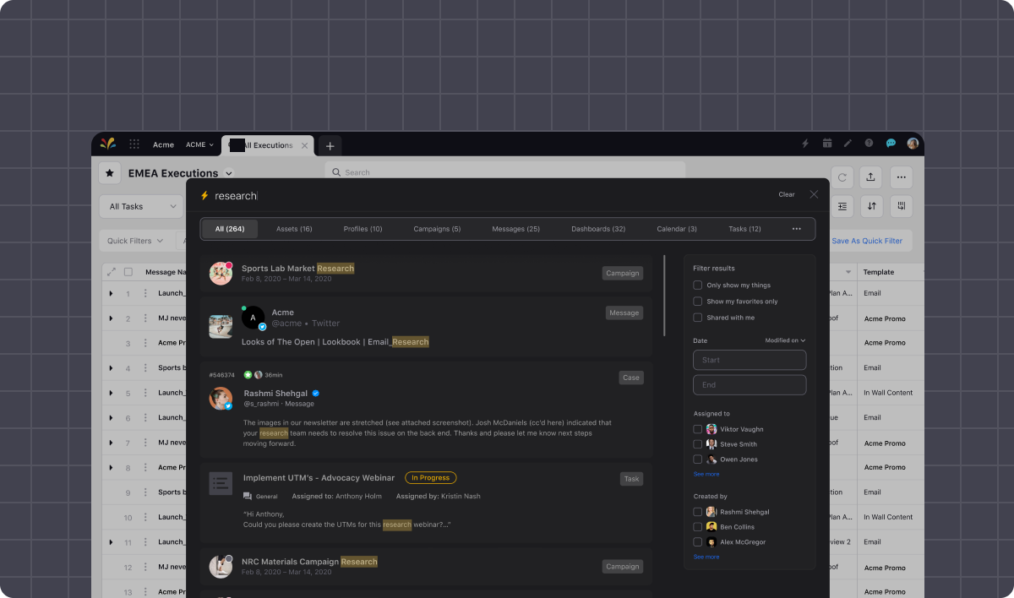Screen dimensions: 1014x598
Task: Click the column settings icon
Action: coord(902,206)
